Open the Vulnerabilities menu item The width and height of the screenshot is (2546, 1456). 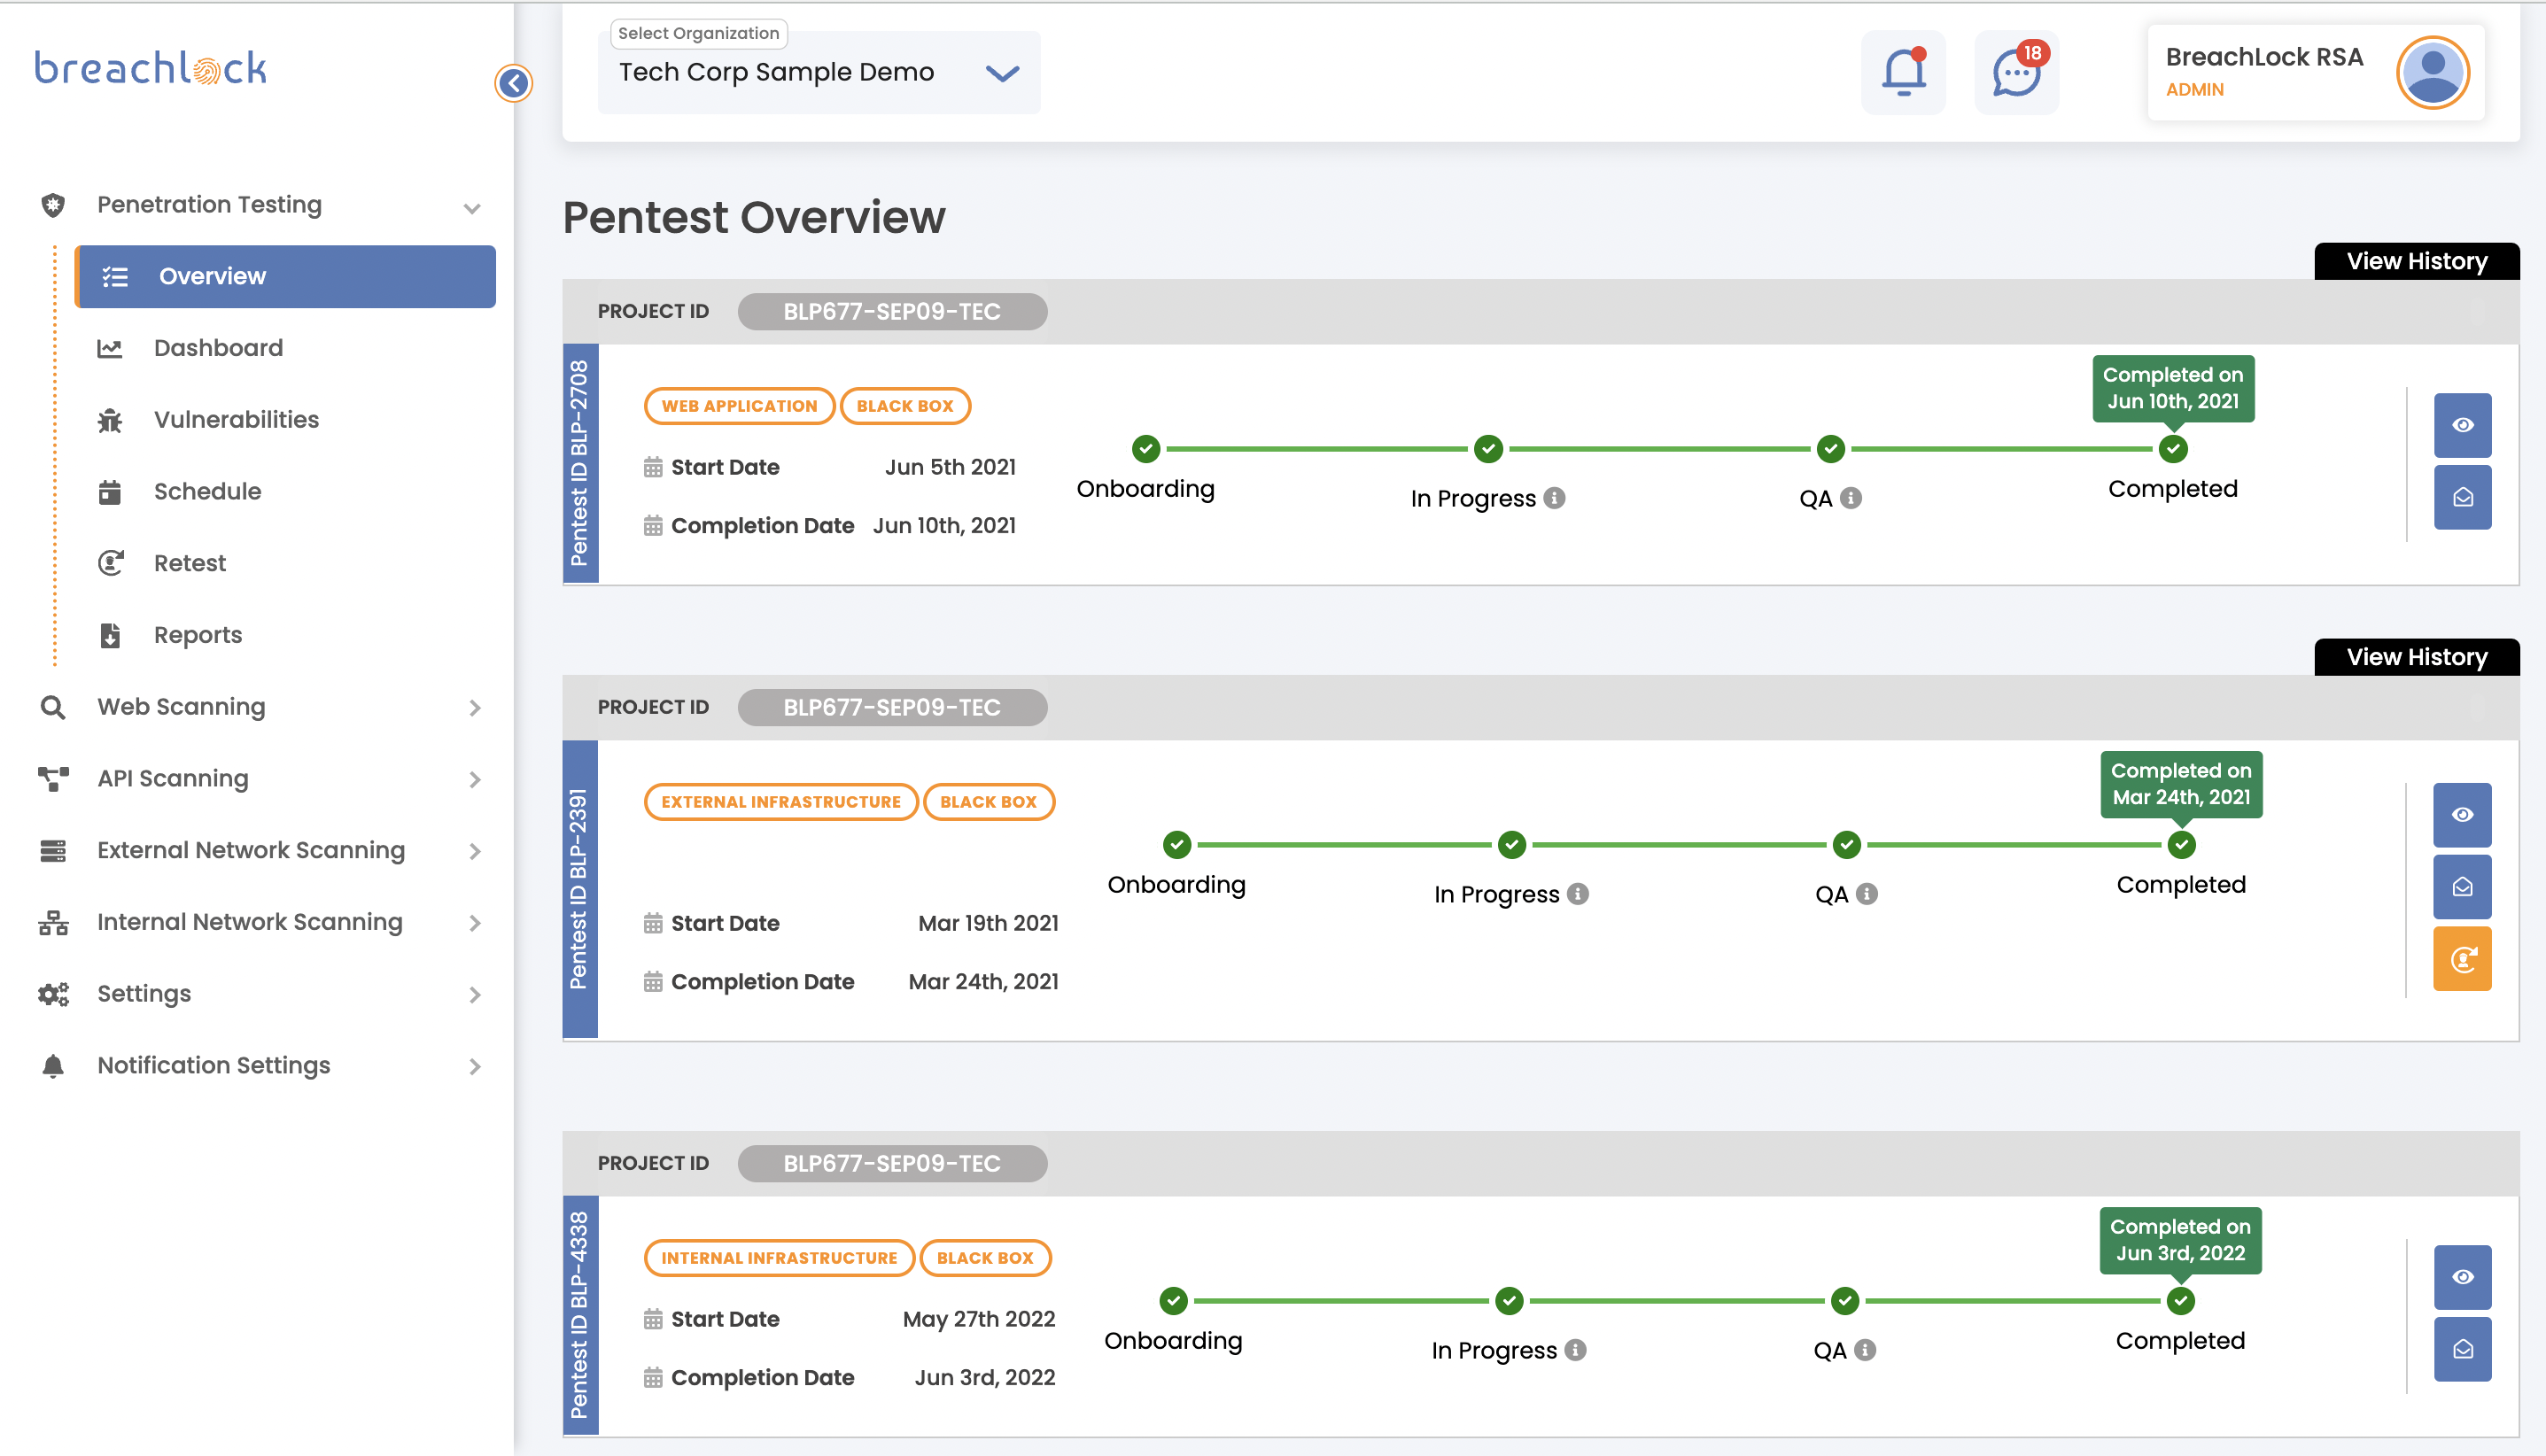tap(236, 420)
